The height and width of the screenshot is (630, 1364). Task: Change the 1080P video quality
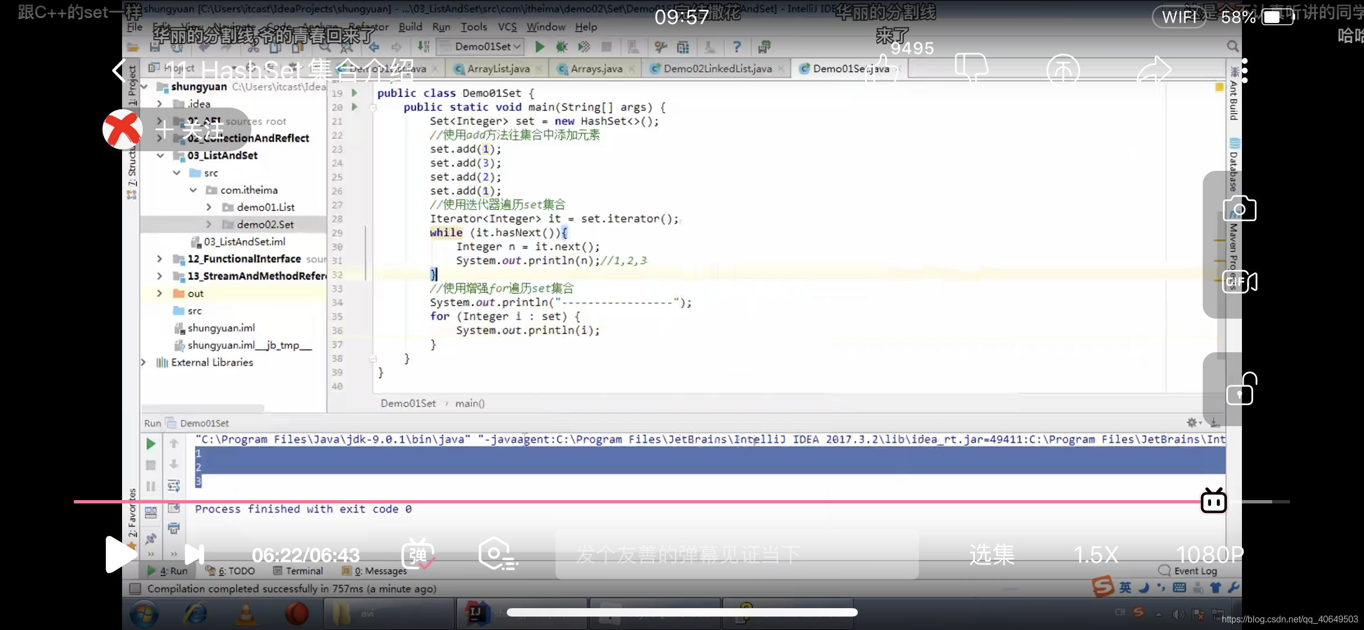click(x=1209, y=554)
